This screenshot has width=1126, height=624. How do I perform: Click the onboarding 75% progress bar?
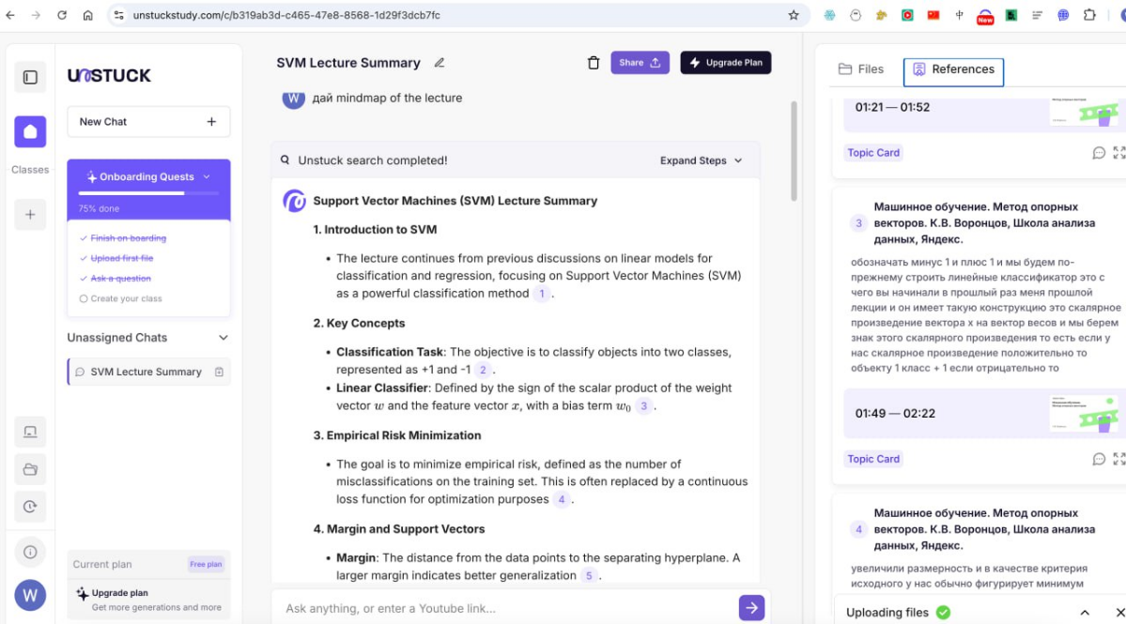(x=148, y=192)
